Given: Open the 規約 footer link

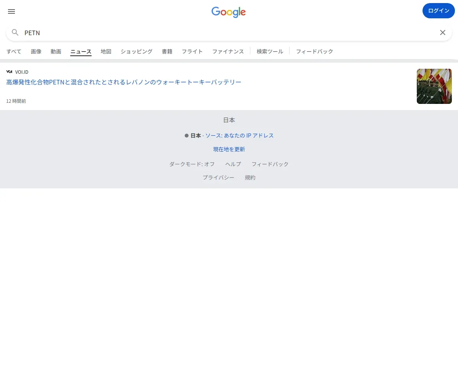Looking at the screenshot, I should coord(250,178).
